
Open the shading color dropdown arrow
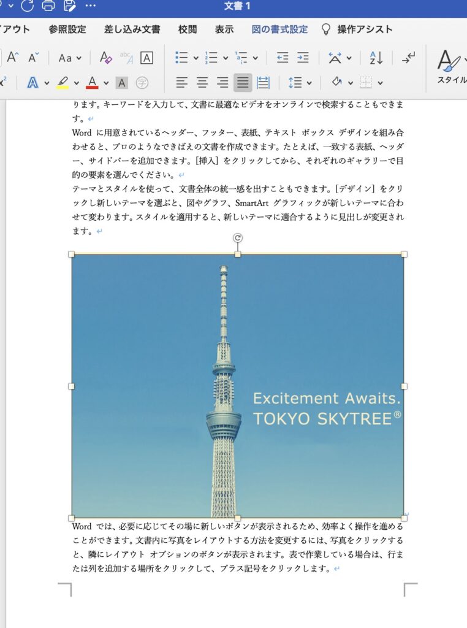(351, 83)
